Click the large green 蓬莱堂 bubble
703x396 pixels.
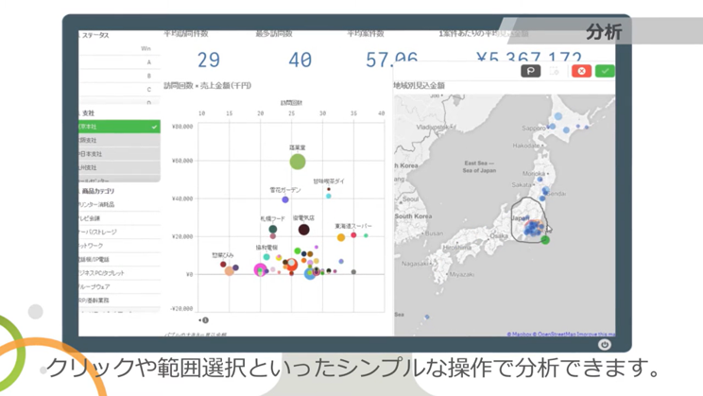pos(298,162)
